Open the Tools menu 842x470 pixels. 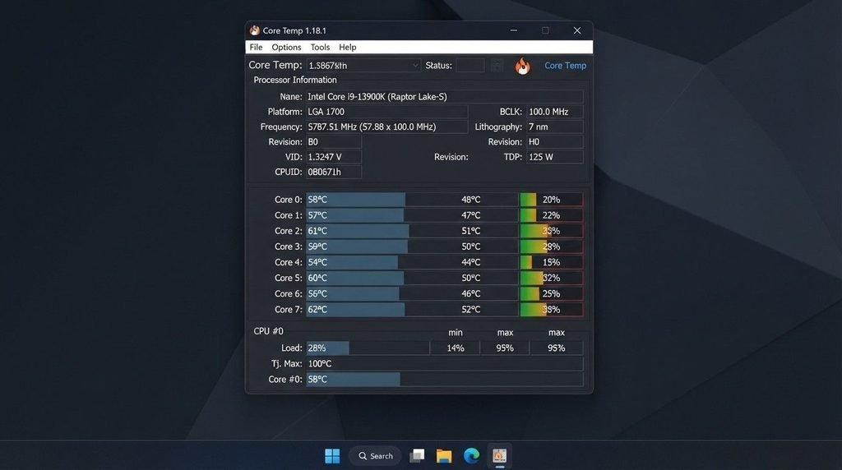320,47
